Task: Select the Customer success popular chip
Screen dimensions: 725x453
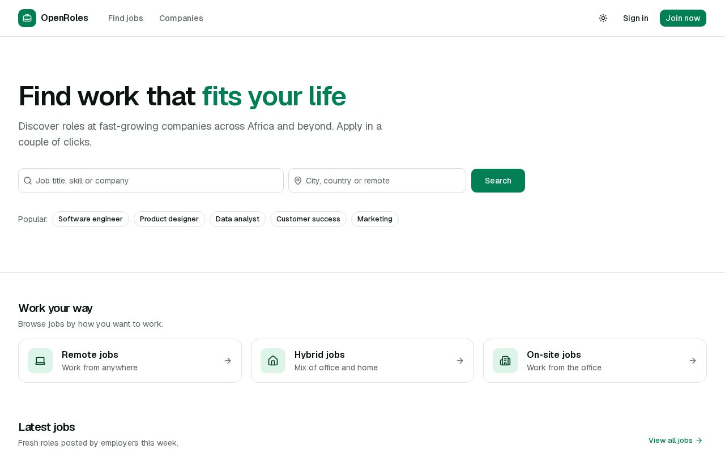Action: click(308, 219)
